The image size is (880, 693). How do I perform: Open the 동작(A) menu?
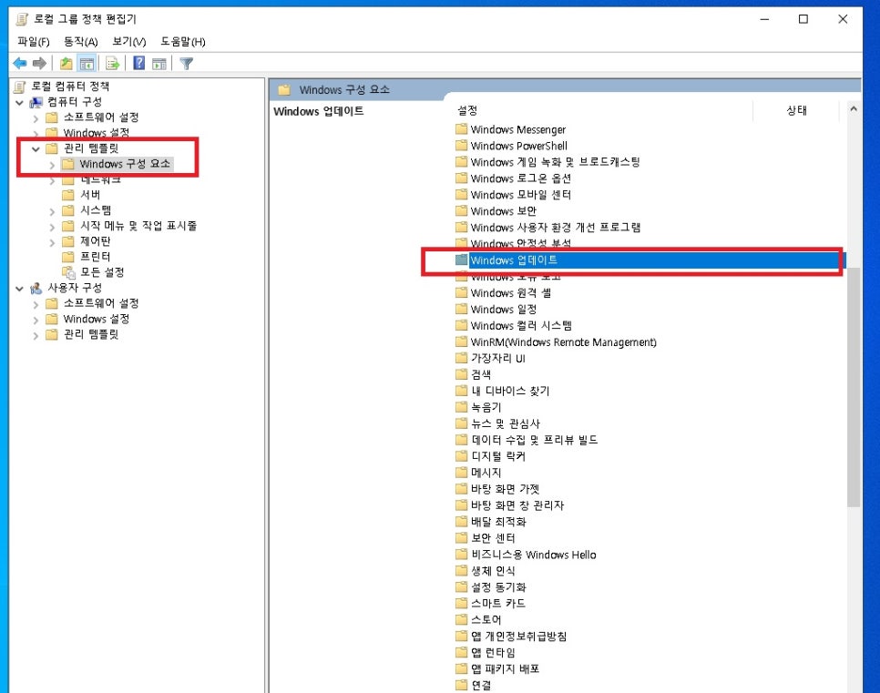point(81,42)
